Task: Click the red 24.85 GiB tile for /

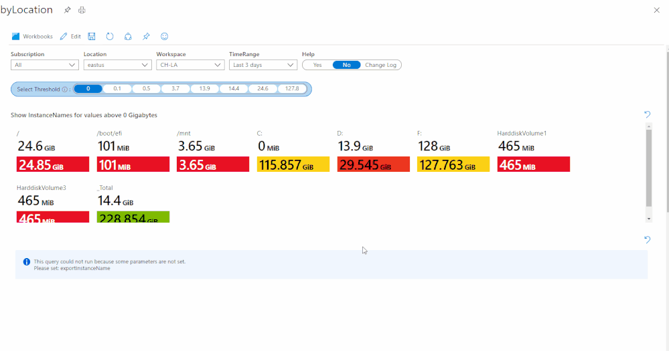Action: (53, 164)
